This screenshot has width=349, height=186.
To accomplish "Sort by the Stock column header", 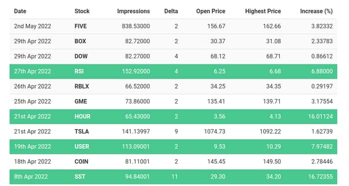I will tap(82, 11).
